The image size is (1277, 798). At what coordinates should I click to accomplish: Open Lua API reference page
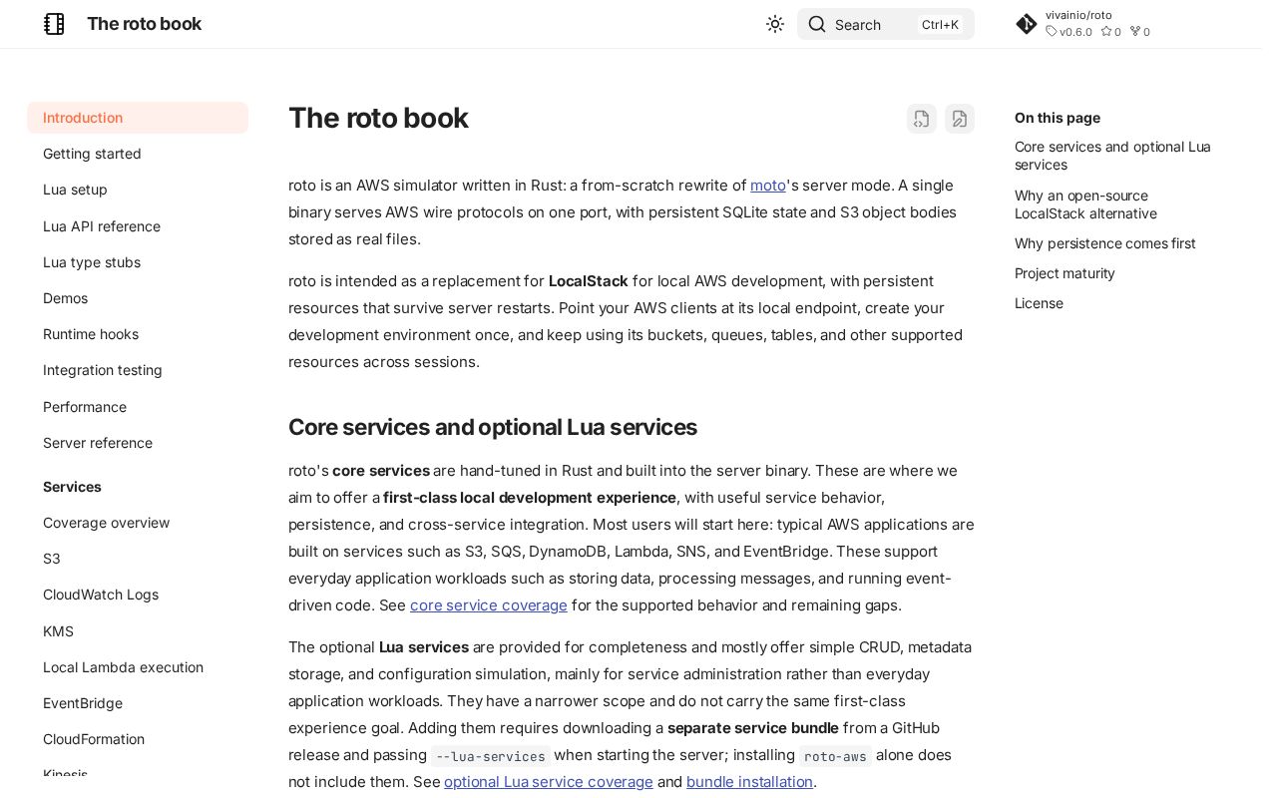102,226
